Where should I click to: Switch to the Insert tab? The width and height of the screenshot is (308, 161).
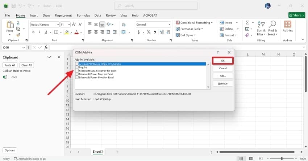[x=34, y=15]
